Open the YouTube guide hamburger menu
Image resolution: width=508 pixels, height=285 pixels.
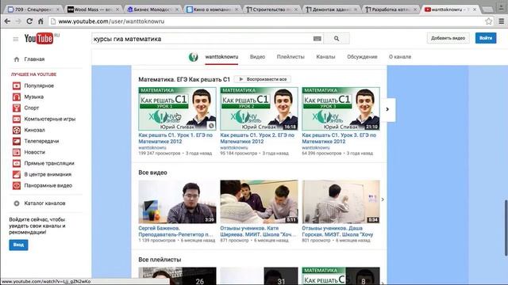pyautogui.click(x=16, y=39)
